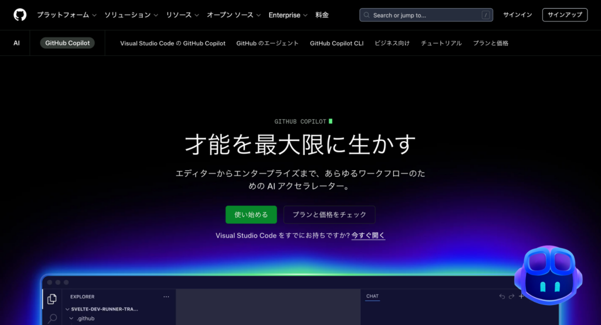Expand the プラットフォーム menu

pyautogui.click(x=66, y=15)
